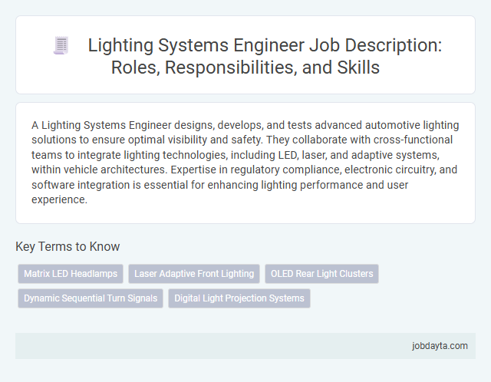Viewport: 491px width, 382px height.
Task: Select the Key Terms to Know heading
Action: coord(68,246)
